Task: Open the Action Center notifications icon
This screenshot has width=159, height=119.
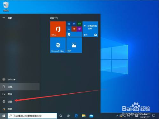Action: 154,116
